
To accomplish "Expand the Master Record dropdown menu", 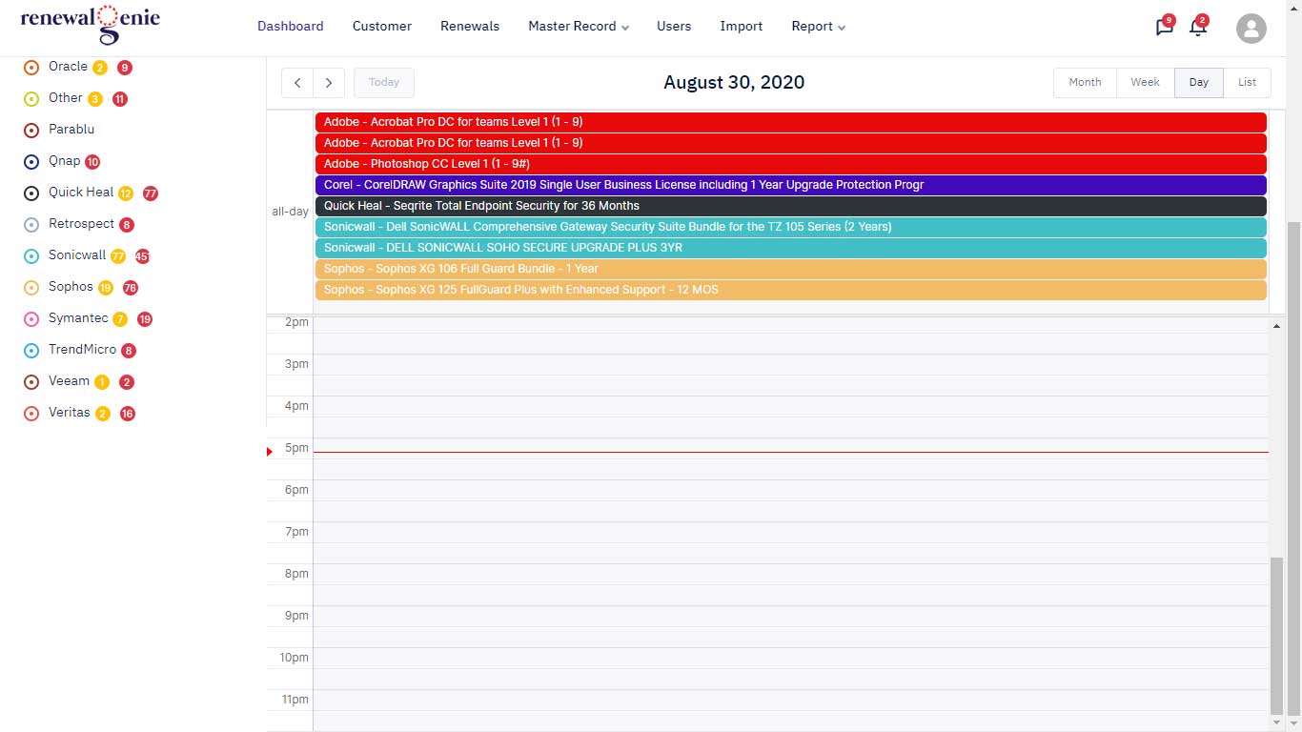I will pos(579,27).
